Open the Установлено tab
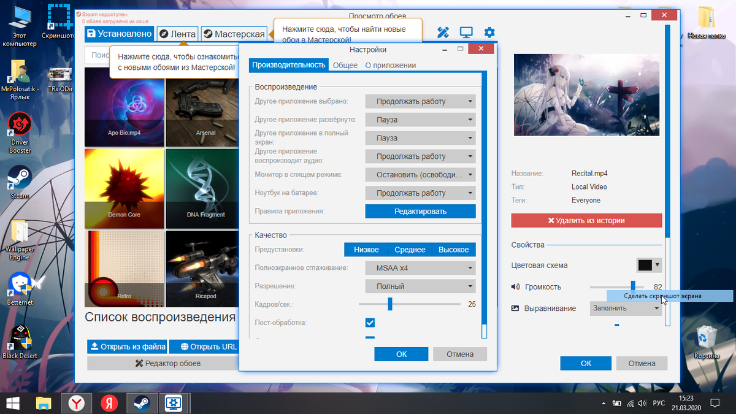The width and height of the screenshot is (736, 414). [x=119, y=34]
